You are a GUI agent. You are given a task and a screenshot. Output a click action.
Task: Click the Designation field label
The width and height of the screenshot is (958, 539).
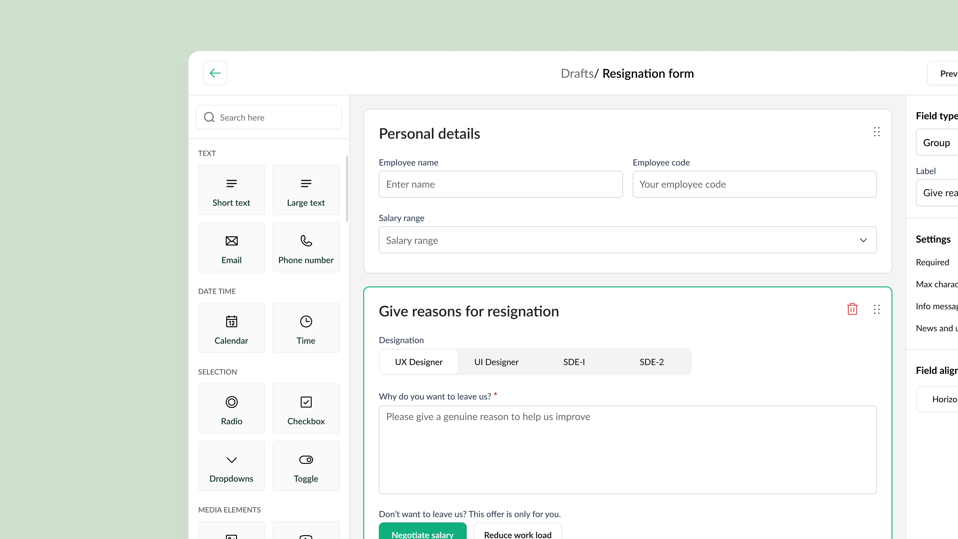(x=401, y=340)
